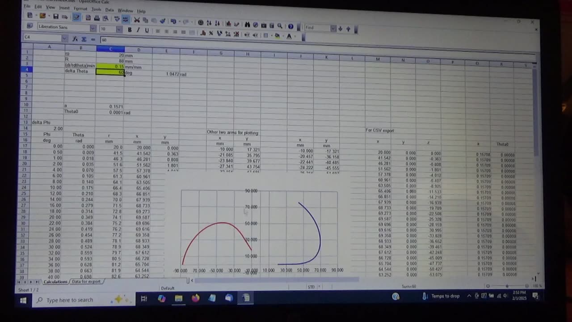Click the Currency number format icon
This screenshot has width=572, height=322.
coord(203,33)
